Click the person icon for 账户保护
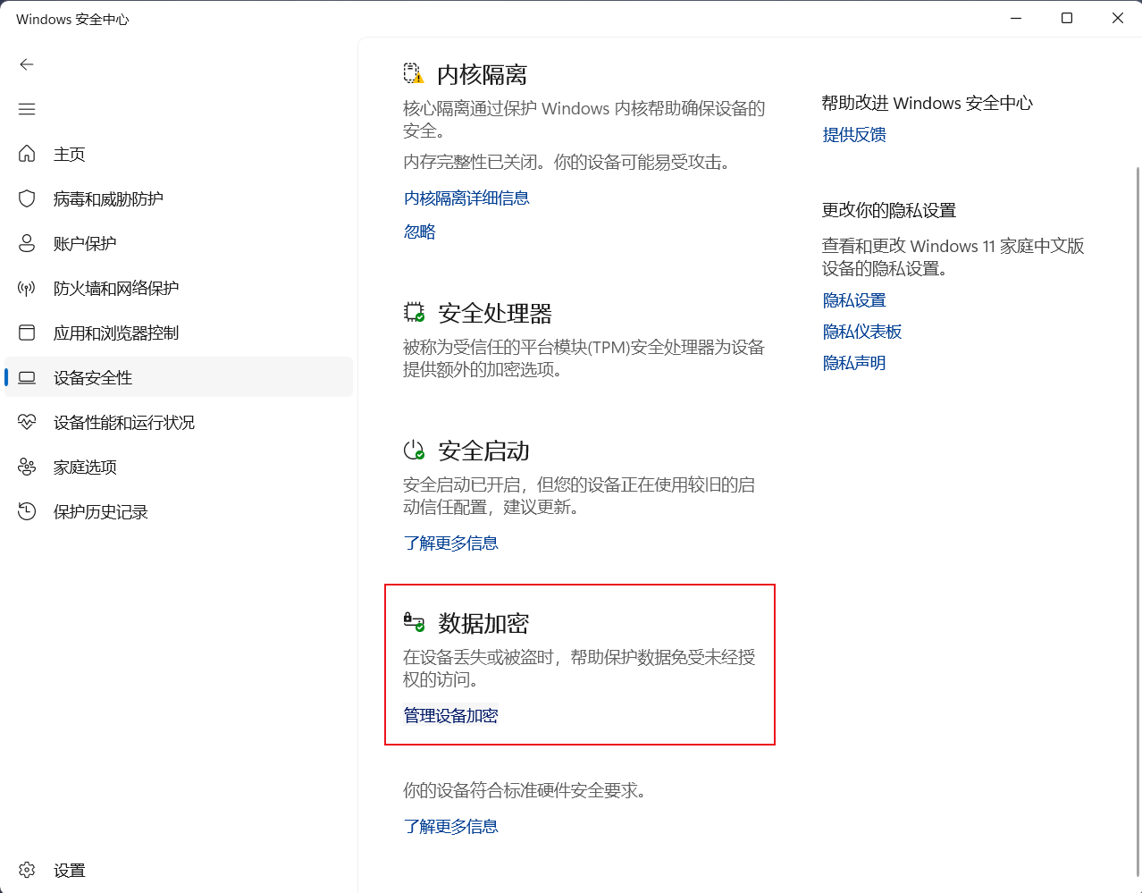1142x893 pixels. point(27,243)
